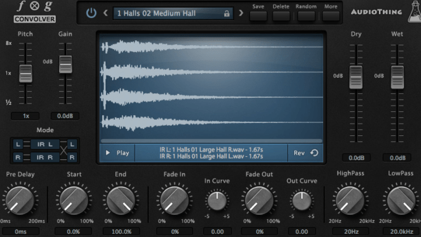
Task: Click the Gain 0.0dB value field
Action: pos(65,116)
